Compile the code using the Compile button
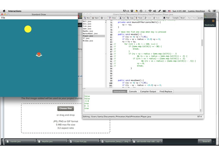This screenshot has width=219, height=155. 176,18
